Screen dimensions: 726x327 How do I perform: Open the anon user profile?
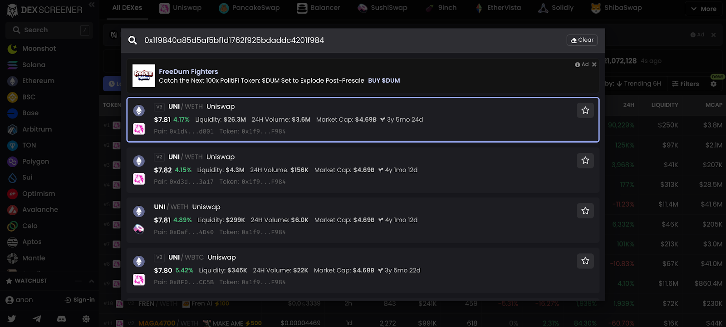(x=20, y=300)
